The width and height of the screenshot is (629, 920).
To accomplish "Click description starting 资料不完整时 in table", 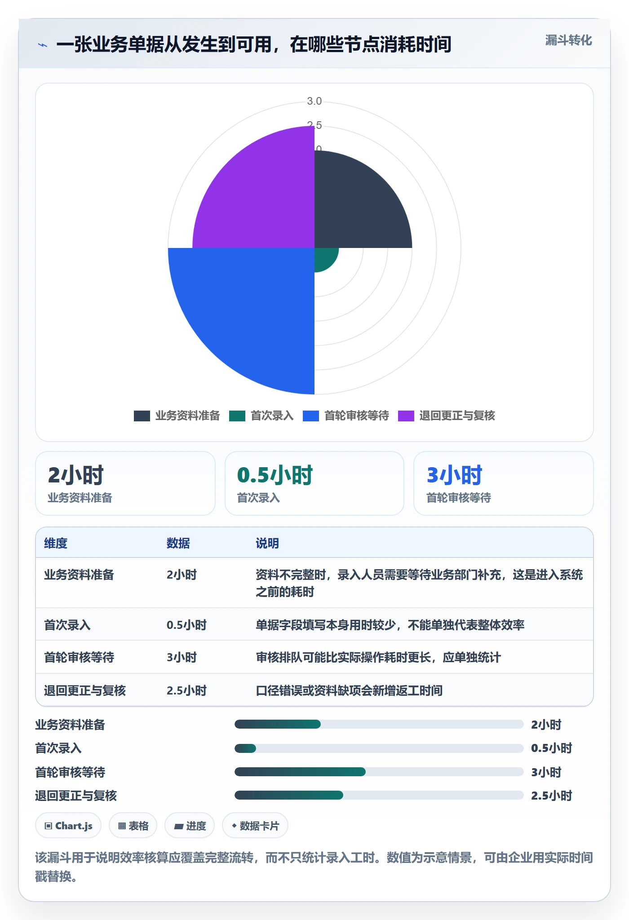I will tap(419, 583).
